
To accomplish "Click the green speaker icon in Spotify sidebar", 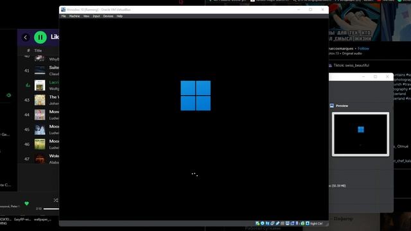I will pyautogui.click(x=8, y=95).
